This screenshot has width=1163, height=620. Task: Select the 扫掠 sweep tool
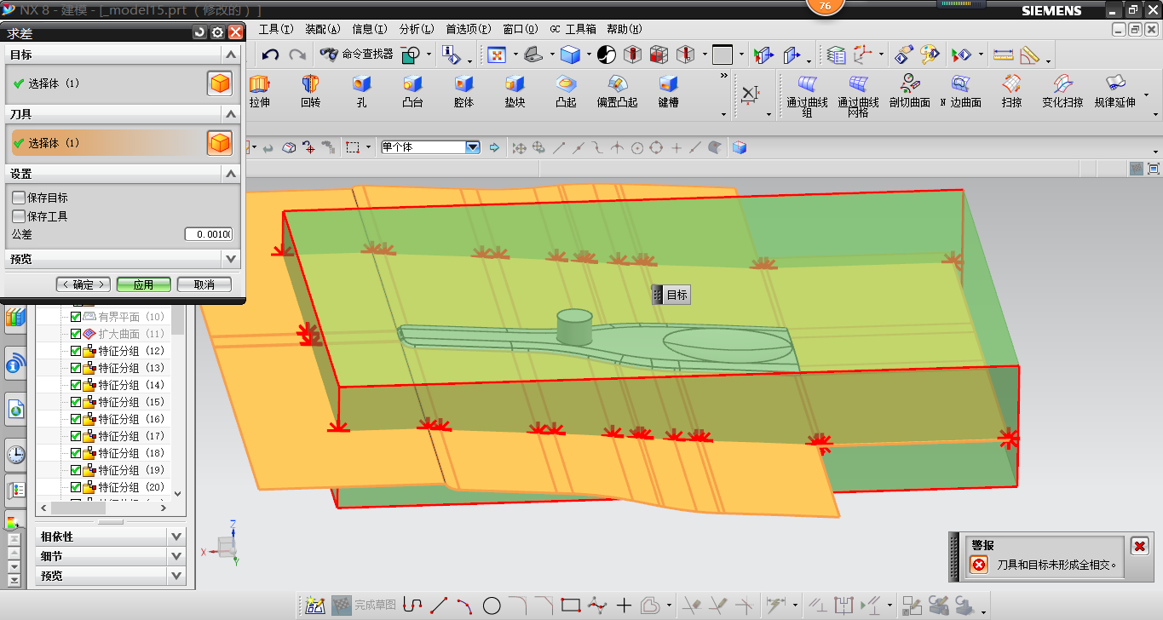coord(1011,90)
